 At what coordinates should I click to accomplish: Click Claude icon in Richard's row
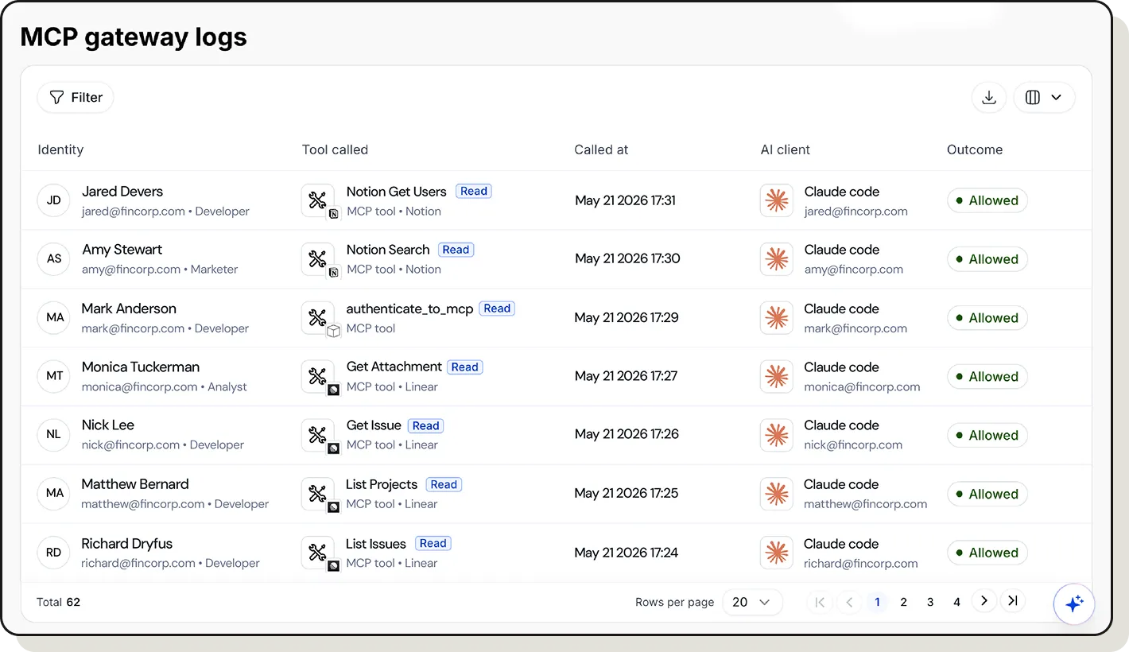777,552
